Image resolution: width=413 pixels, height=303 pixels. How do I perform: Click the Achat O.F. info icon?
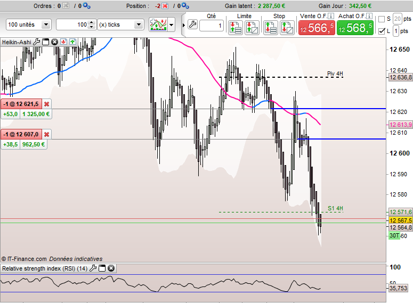coord(369,16)
